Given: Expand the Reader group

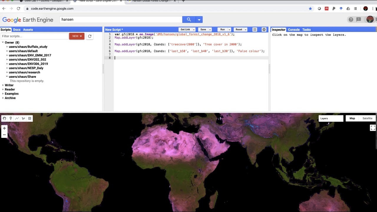Looking at the screenshot, I should pyautogui.click(x=3, y=90).
